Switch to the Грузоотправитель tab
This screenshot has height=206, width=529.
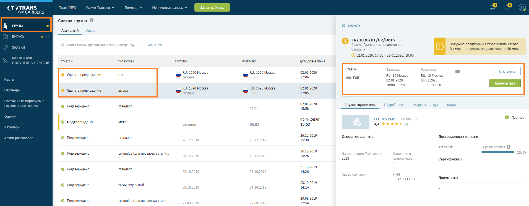click(360, 105)
